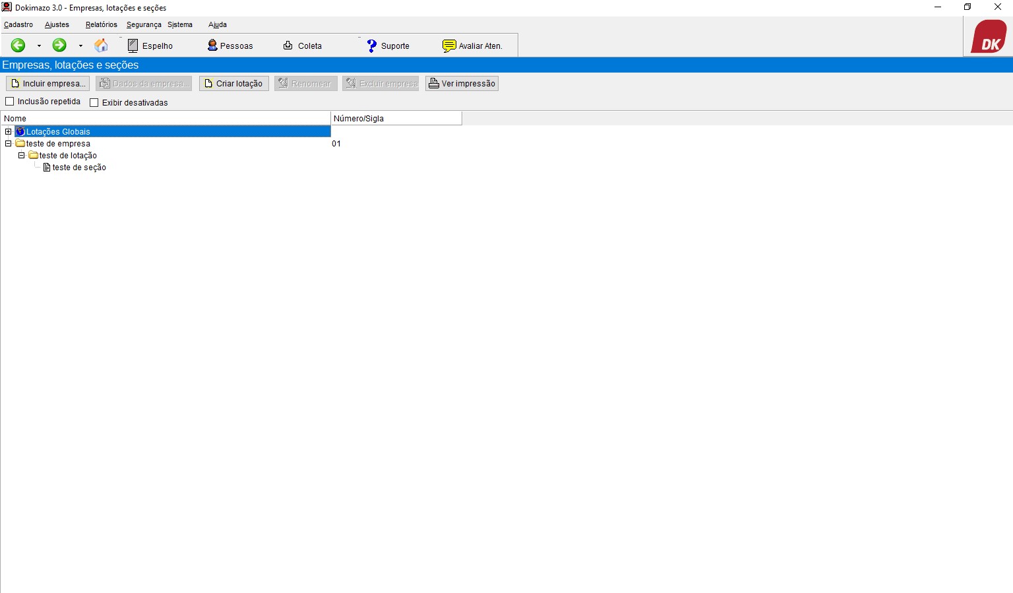The height and width of the screenshot is (593, 1013).
Task: Open the Cadastro menu
Action: (x=18, y=24)
